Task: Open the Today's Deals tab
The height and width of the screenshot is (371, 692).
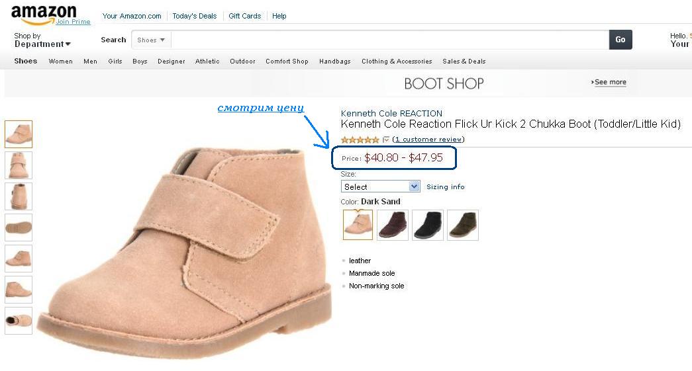Action: (x=195, y=16)
